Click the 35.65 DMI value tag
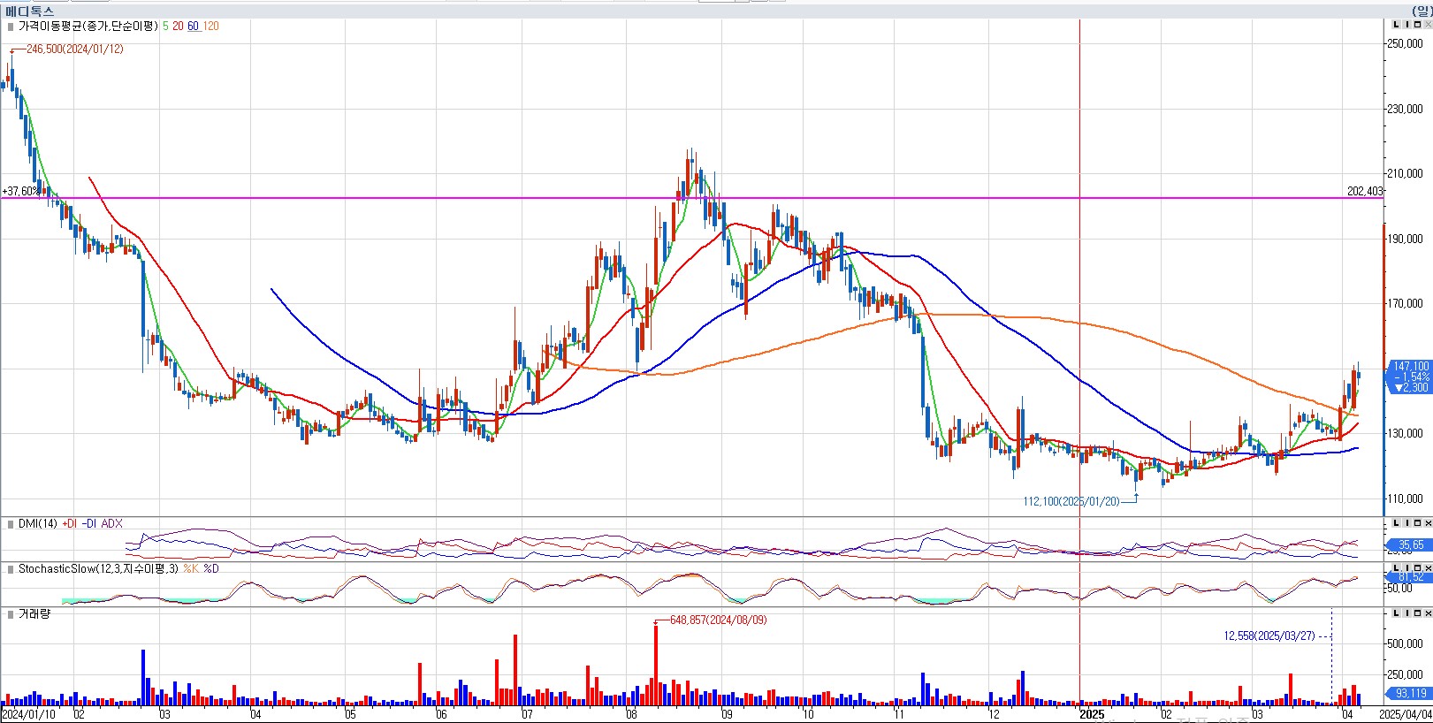Viewport: 1433px width, 723px height. coord(1410,545)
